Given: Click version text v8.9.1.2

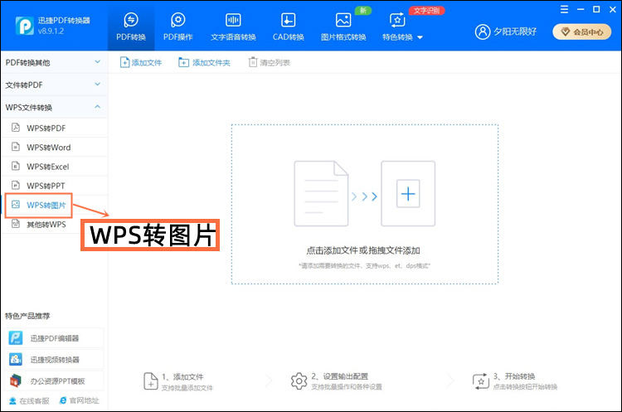Looking at the screenshot, I should click(51, 31).
